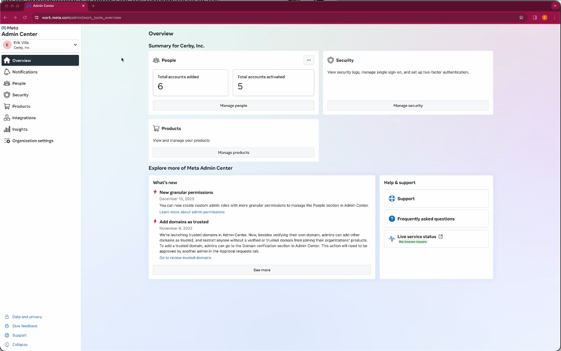
Task: Click the people icon on the People card header
Action: tap(156, 60)
